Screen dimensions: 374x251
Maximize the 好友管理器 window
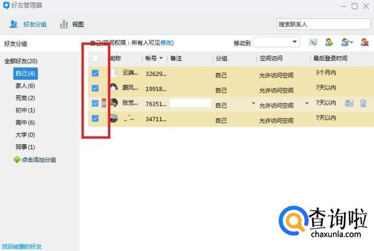(x=354, y=6)
